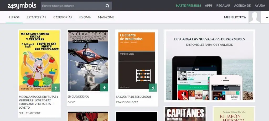Open the Hazte Premium link
Screen dimensions: 269x121
[188, 6]
